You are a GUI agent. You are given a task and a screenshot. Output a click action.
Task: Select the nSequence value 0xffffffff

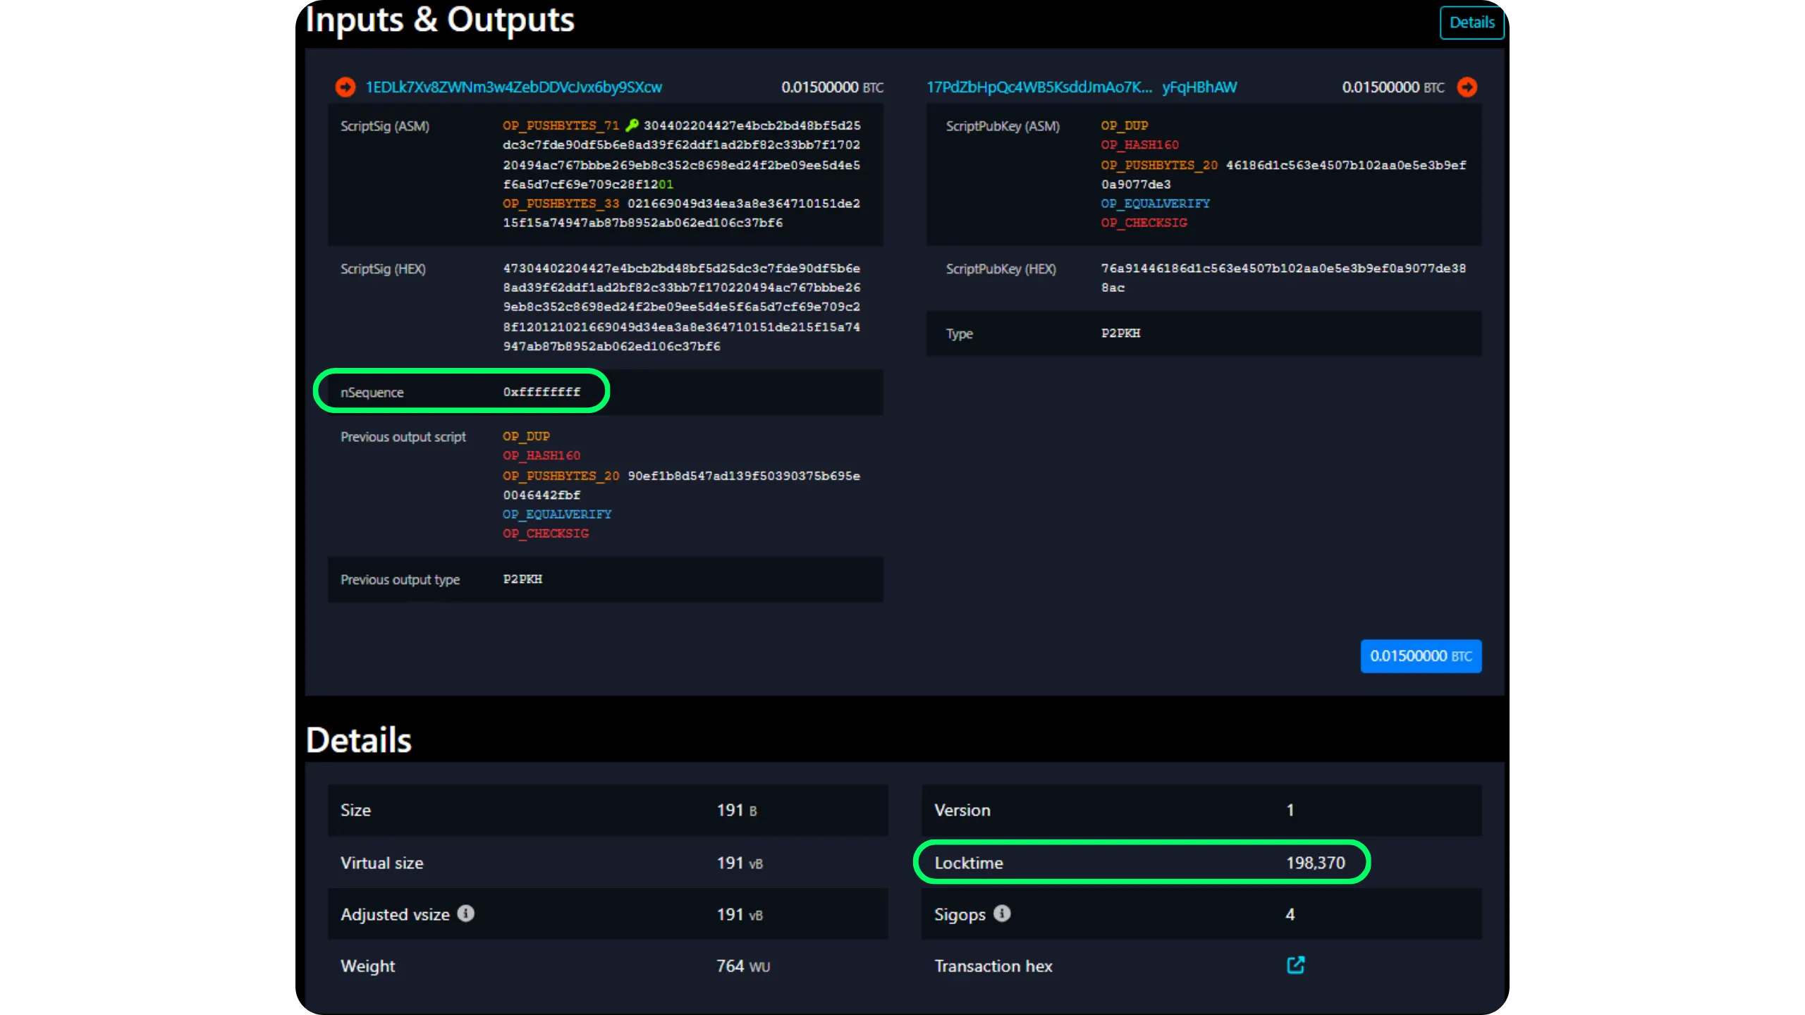(541, 392)
